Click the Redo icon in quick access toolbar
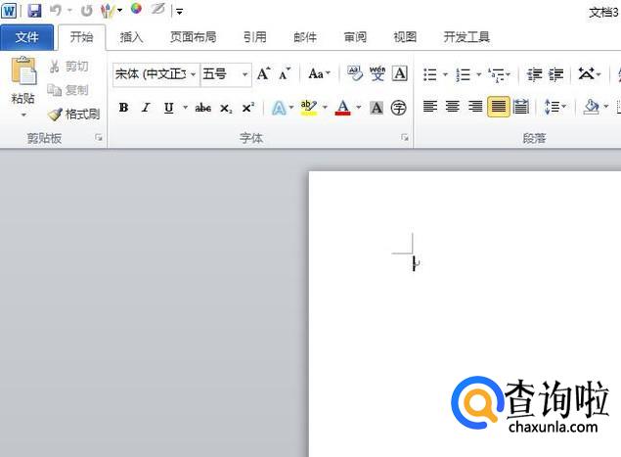This screenshot has width=621, height=457. (86, 11)
